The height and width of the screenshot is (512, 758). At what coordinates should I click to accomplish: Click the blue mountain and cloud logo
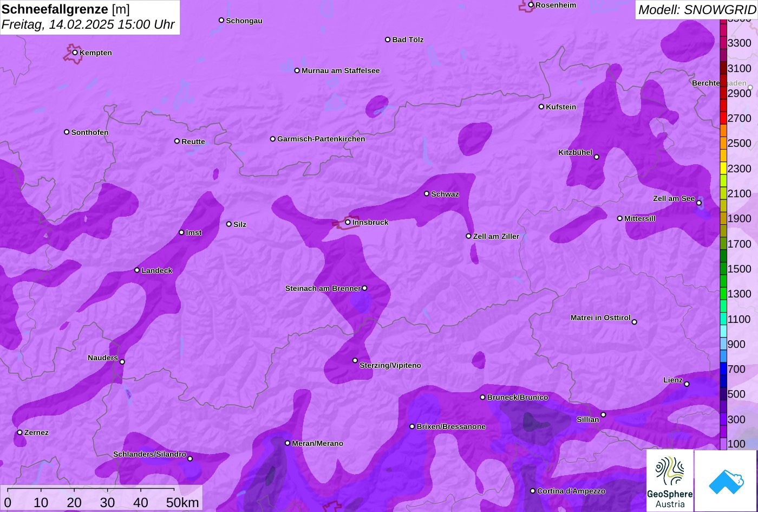tap(726, 481)
